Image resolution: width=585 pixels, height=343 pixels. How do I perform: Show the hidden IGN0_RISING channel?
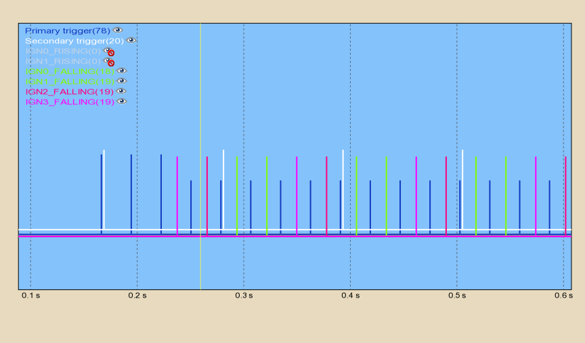[109, 52]
